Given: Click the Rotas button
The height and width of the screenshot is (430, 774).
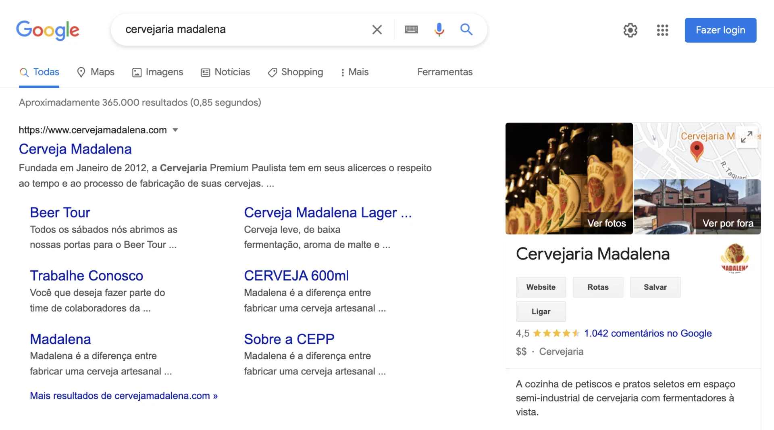Looking at the screenshot, I should 598,287.
